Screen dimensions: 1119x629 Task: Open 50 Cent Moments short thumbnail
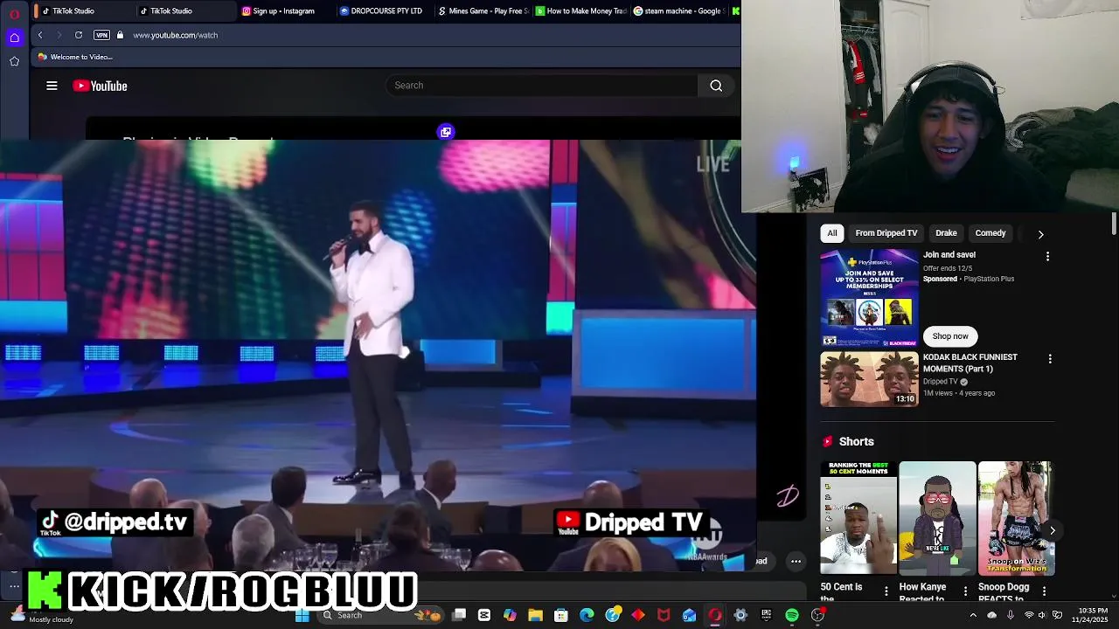point(858,518)
